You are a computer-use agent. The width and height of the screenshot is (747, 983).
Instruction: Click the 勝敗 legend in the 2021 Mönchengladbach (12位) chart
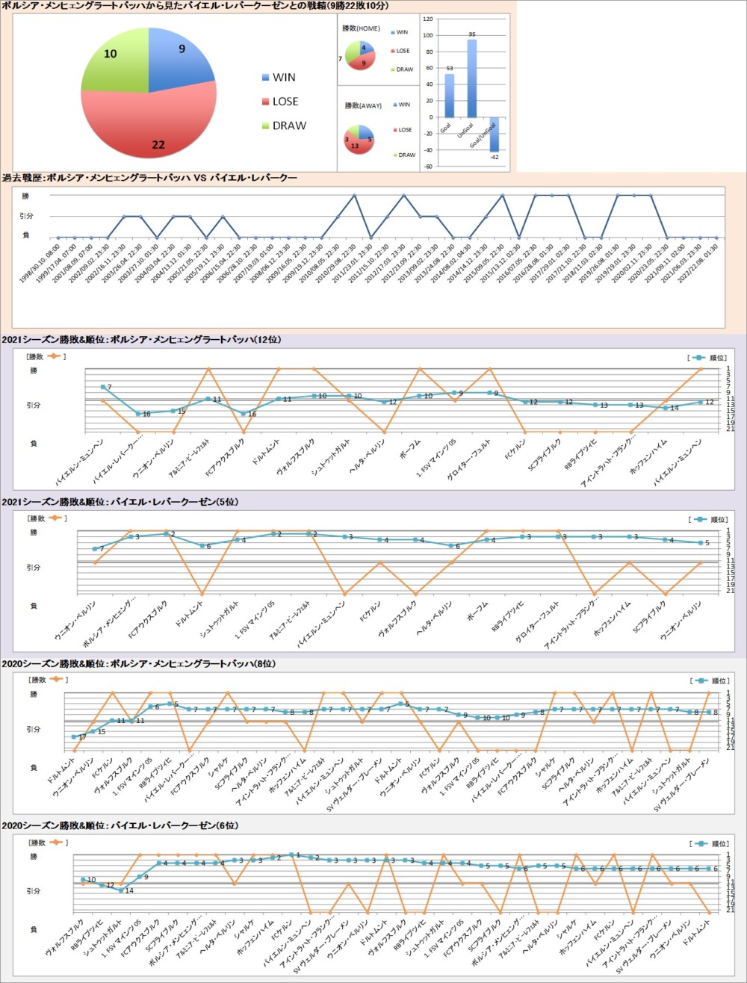(46, 356)
